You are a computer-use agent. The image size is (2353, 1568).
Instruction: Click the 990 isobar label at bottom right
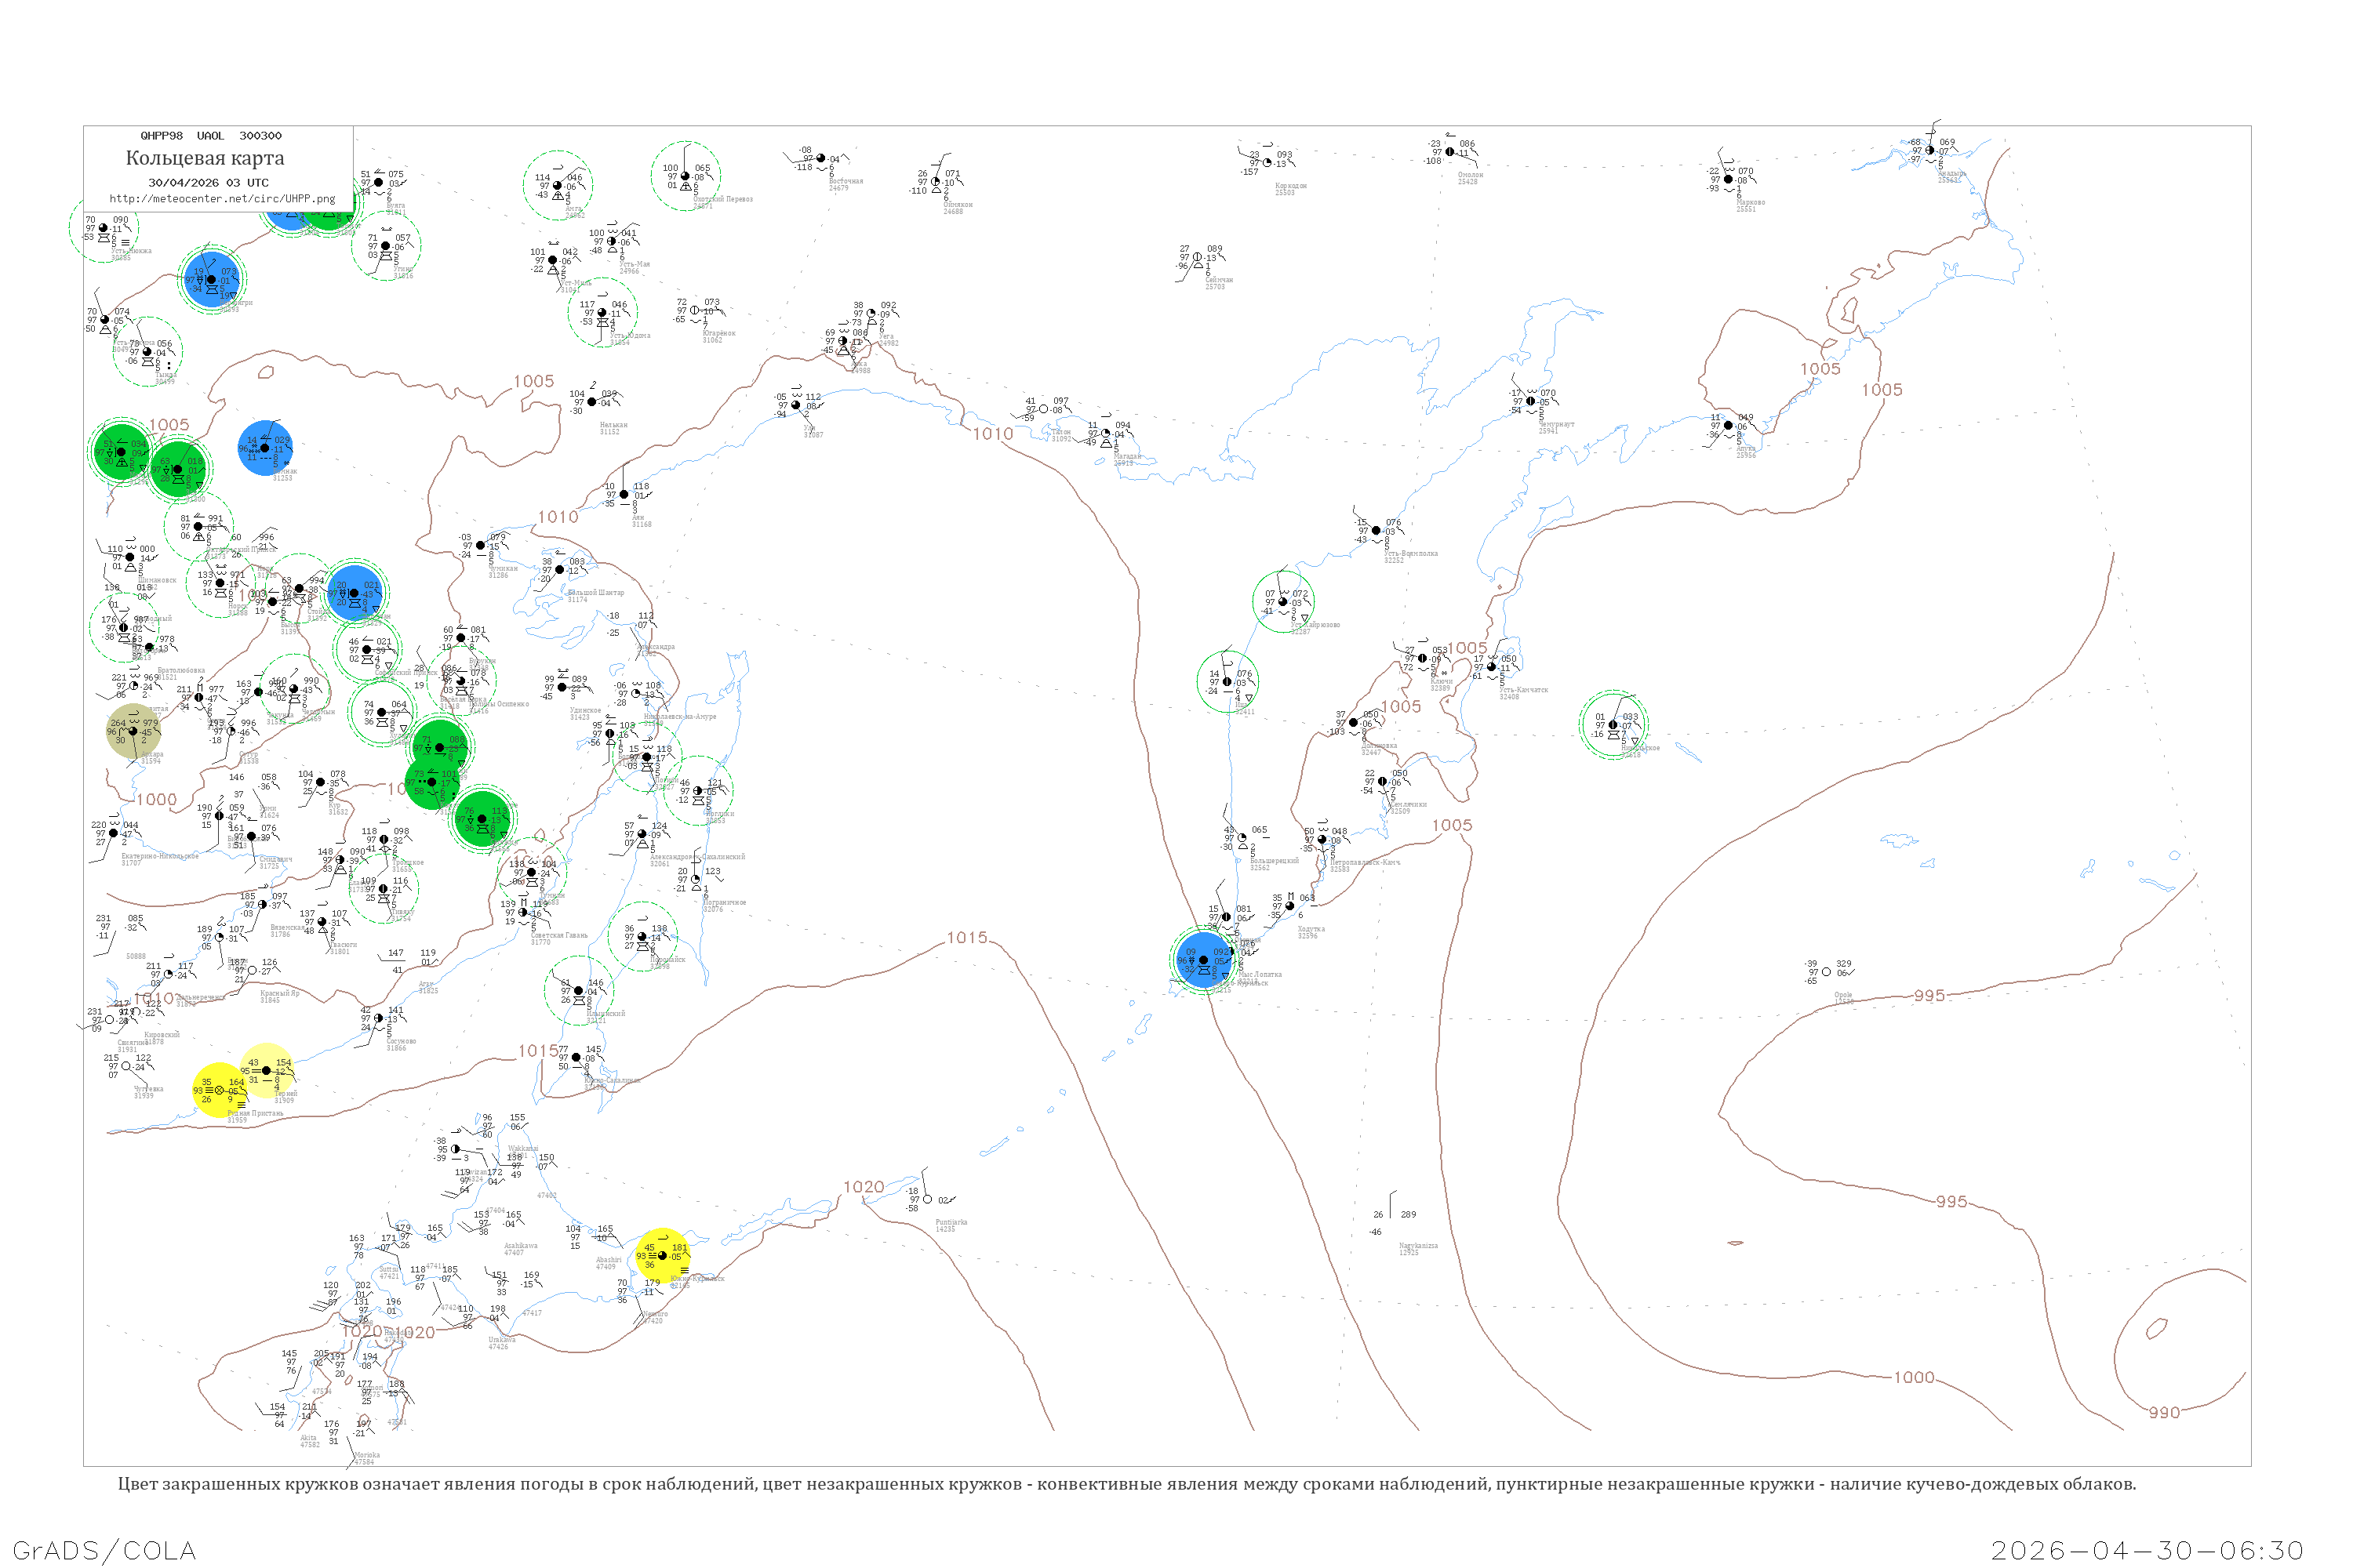(2163, 1412)
